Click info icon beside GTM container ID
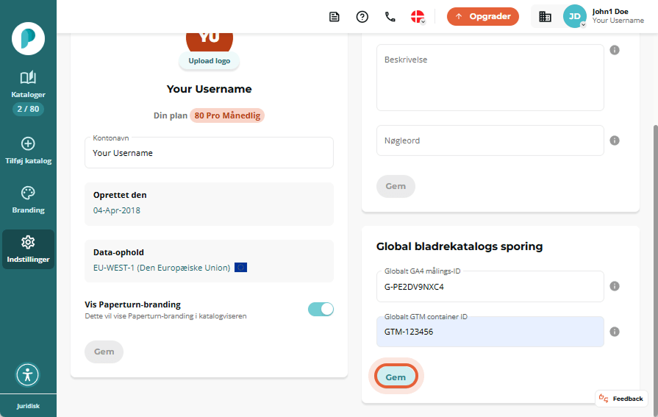Viewport: 658px width, 417px height. click(x=615, y=332)
